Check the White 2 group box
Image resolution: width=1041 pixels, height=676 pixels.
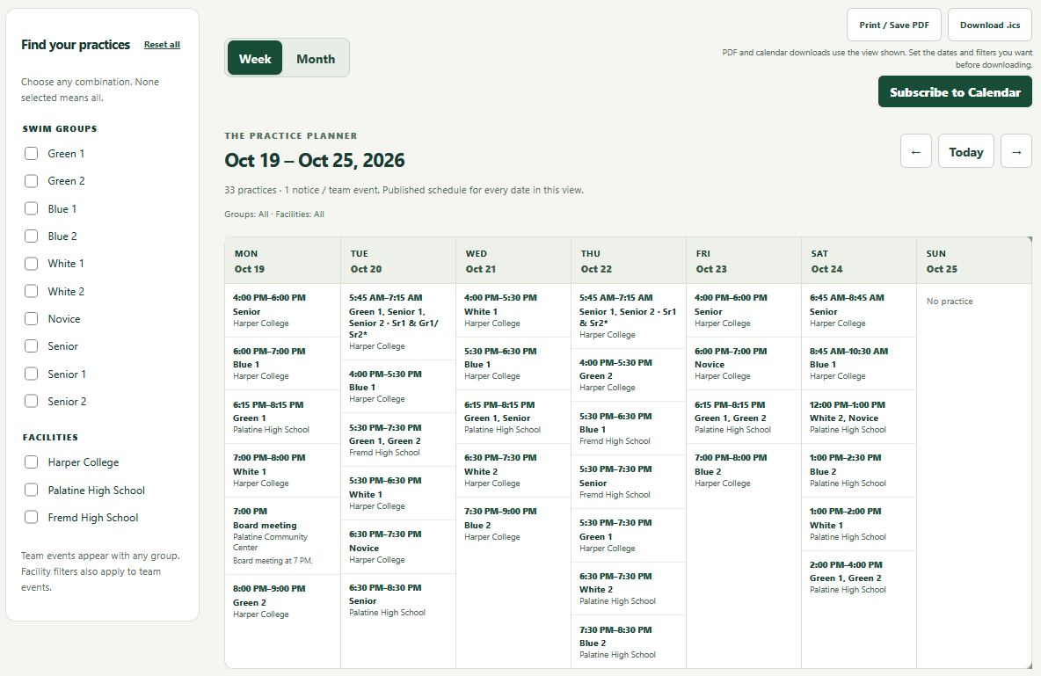31,291
